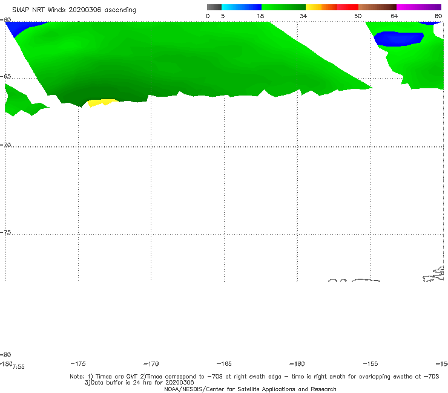Click the latitude label '-70'
The height and width of the screenshot is (393, 448).
click(5, 145)
